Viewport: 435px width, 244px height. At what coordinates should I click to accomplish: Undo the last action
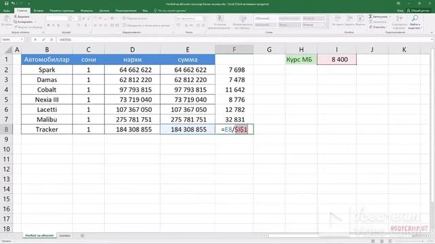[13, 3]
